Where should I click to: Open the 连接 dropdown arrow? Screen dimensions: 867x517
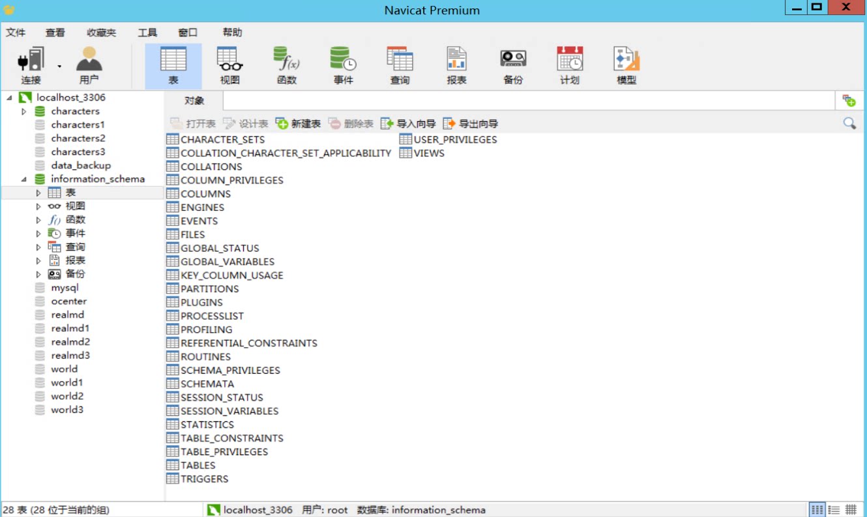(59, 66)
